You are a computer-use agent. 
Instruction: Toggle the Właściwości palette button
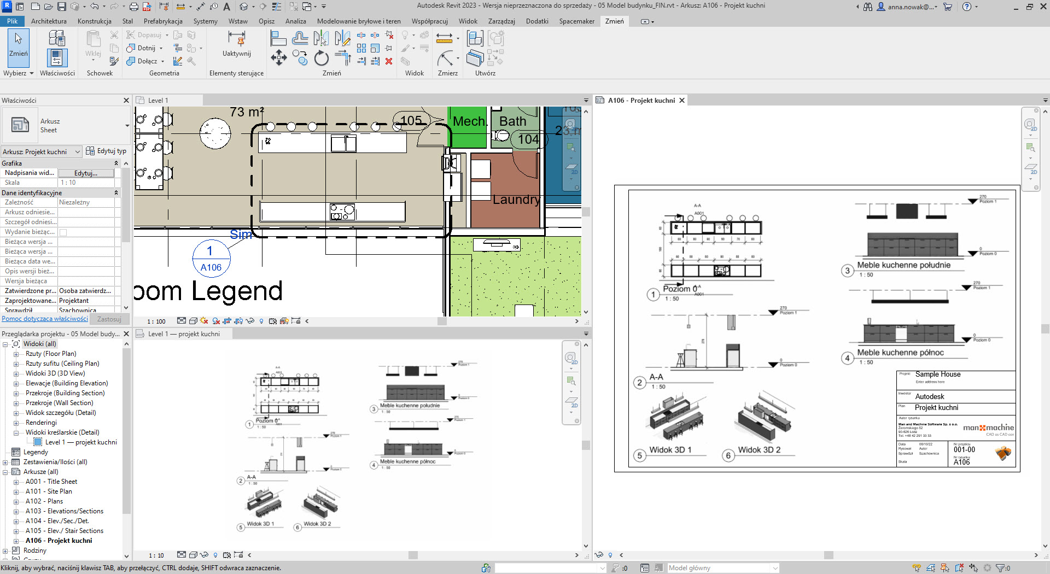57,57
